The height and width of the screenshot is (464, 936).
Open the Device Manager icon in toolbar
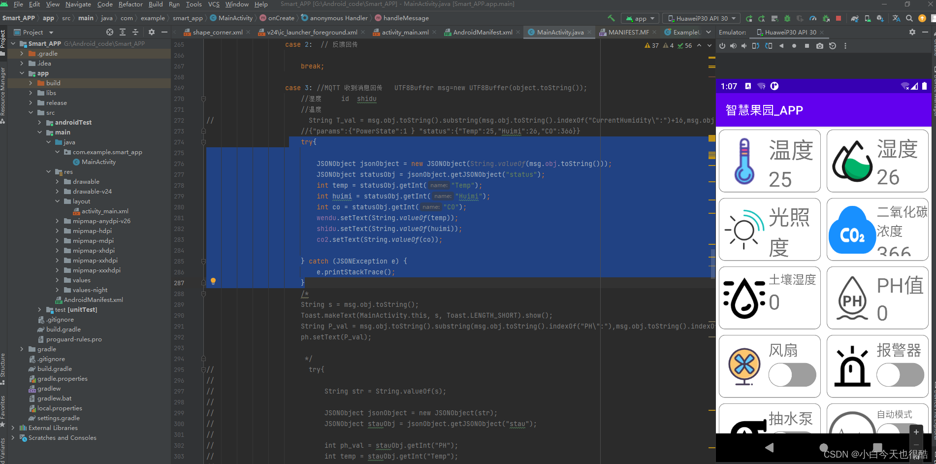[x=867, y=18]
